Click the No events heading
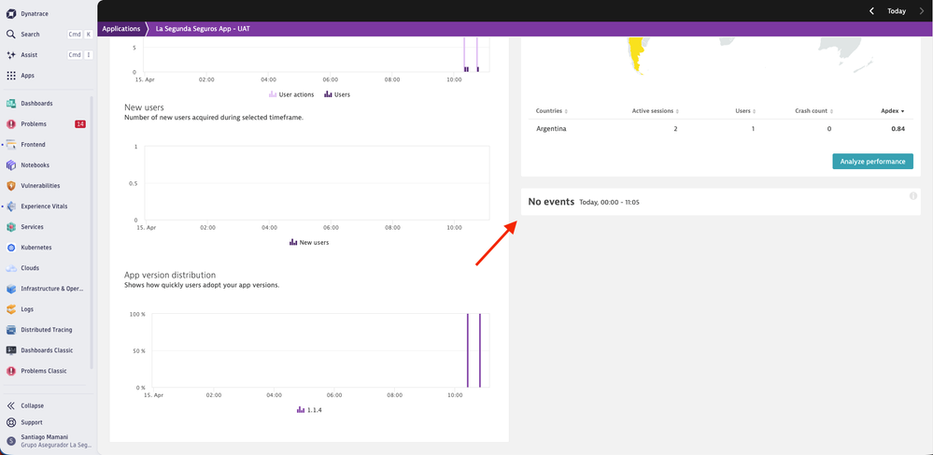This screenshot has width=933, height=455. (x=551, y=202)
